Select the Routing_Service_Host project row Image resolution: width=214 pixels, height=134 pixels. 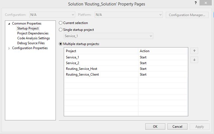pyautogui.click(x=82, y=69)
